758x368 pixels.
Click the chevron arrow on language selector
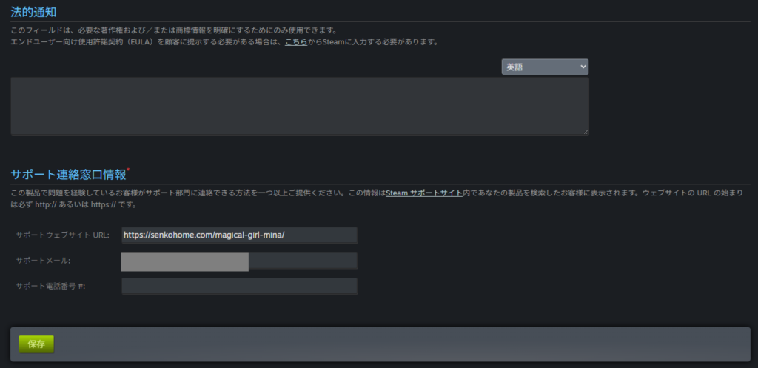tap(583, 67)
